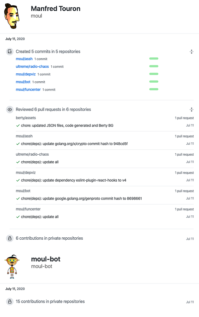Open the moul/assh commit link

(24, 59)
